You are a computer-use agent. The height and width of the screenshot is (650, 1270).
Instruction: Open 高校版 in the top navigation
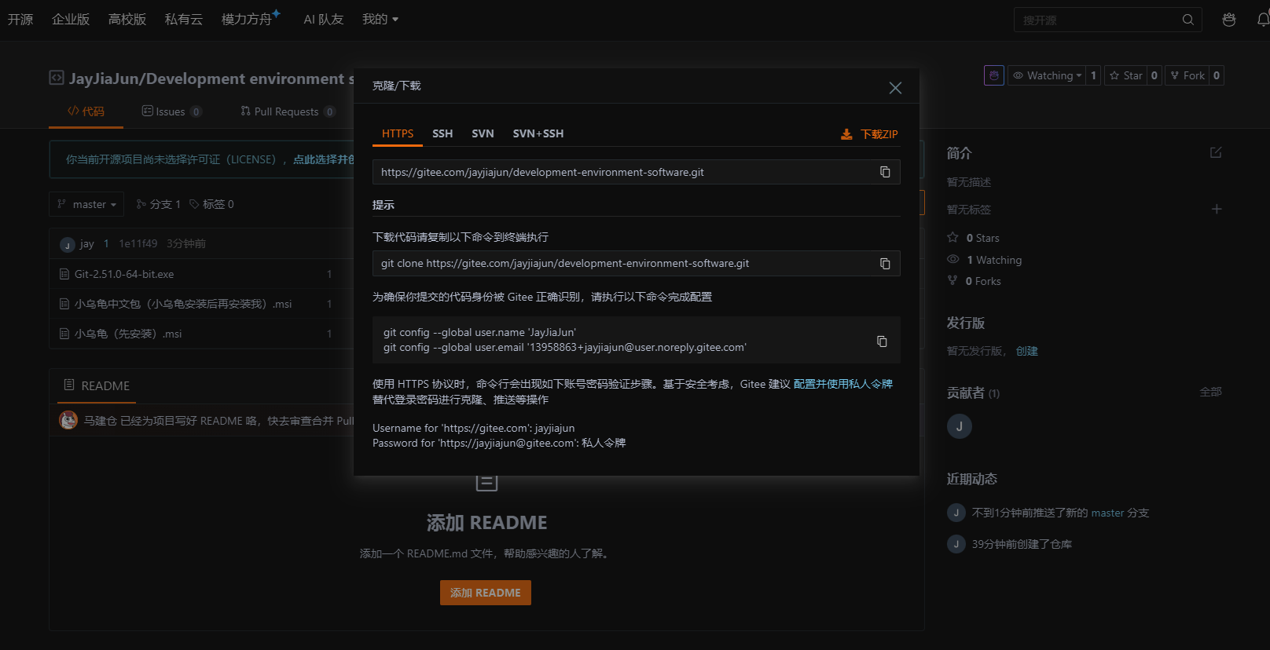click(127, 19)
